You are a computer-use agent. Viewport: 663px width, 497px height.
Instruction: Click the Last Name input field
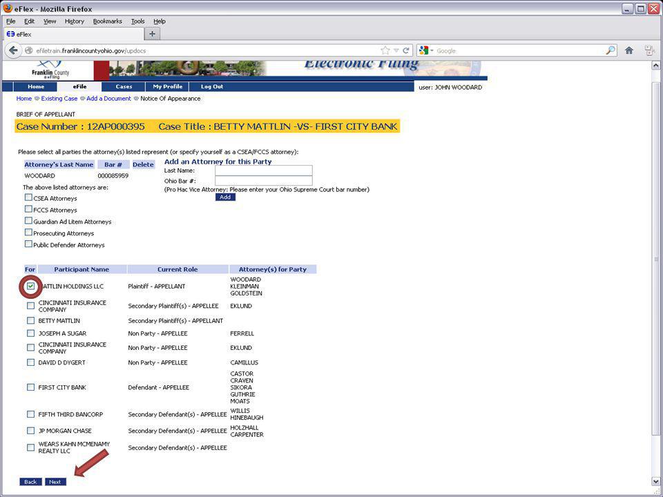[x=263, y=170]
